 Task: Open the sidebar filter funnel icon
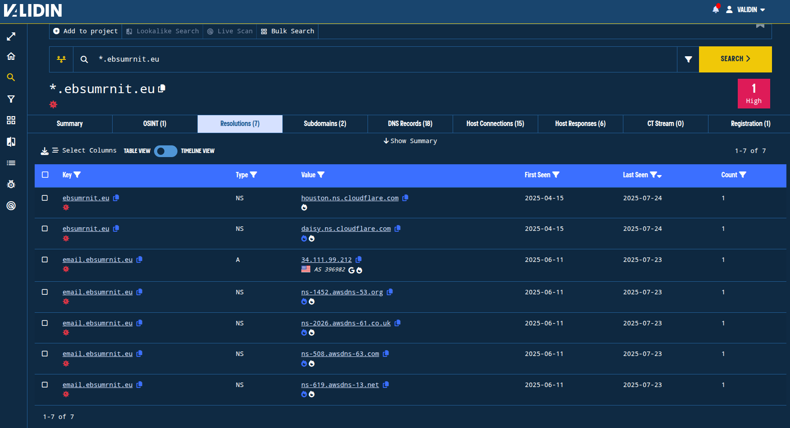click(11, 99)
